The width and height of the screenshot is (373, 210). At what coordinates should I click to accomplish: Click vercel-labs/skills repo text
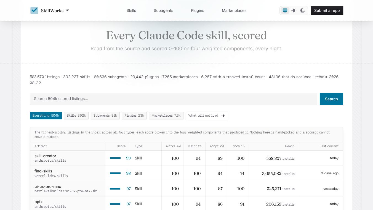[51, 176]
